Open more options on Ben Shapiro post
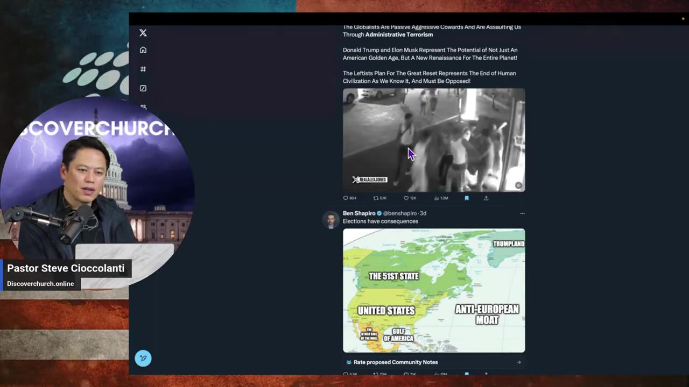Screen dimensions: 689x387 pyautogui.click(x=522, y=213)
